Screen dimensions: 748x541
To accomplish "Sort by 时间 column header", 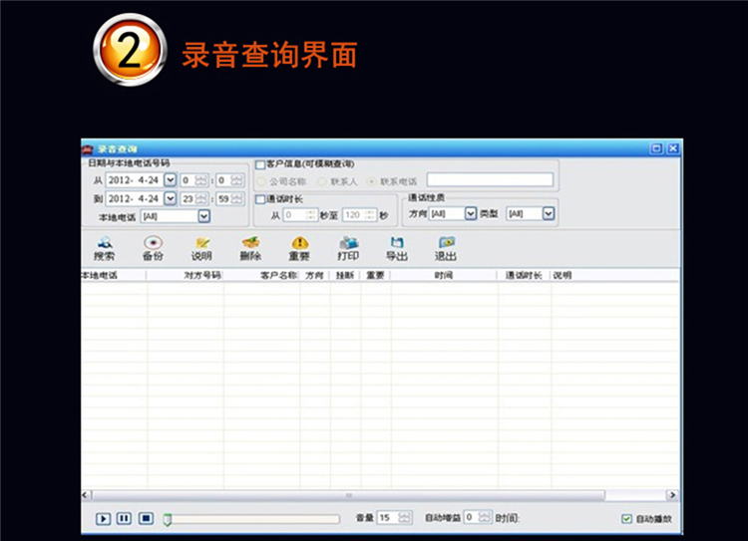I will pos(444,276).
